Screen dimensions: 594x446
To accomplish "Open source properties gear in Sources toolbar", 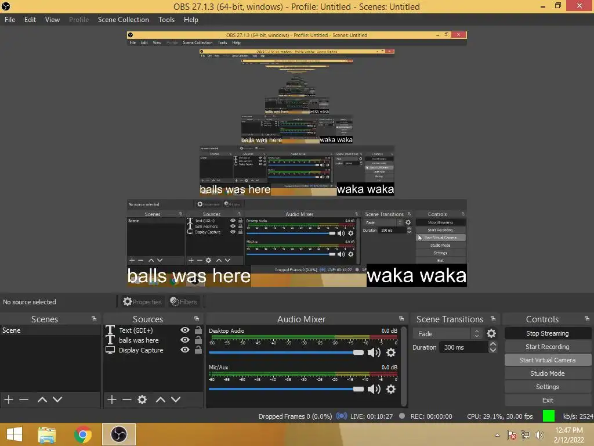I will pyautogui.click(x=142, y=400).
